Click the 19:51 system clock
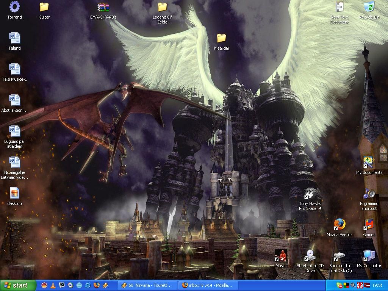388x291 pixels. click(x=377, y=286)
